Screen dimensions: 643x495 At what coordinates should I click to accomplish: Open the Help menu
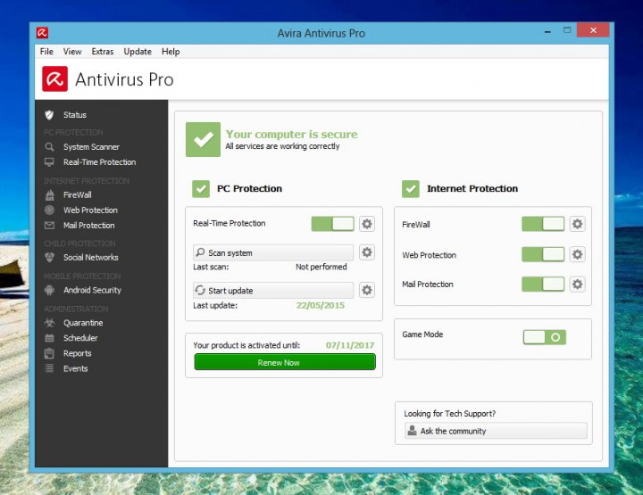[x=171, y=52]
